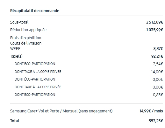This screenshot has height=128, width=165.
Task: Click the 2 512,89€ subtotal amount
Action: (154, 22)
